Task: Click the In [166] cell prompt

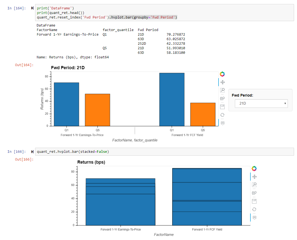Action: (x=17, y=152)
